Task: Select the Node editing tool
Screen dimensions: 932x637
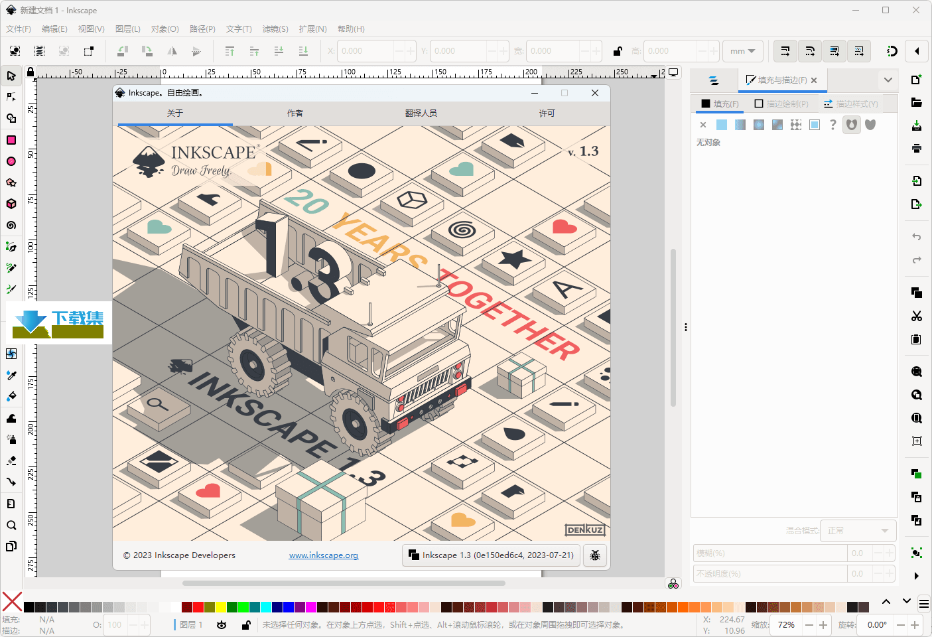Action: (x=11, y=97)
